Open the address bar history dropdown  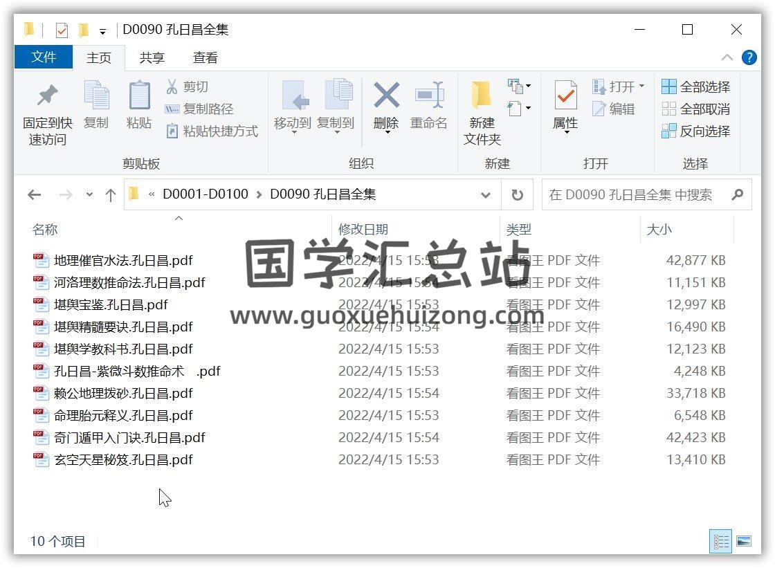485,195
